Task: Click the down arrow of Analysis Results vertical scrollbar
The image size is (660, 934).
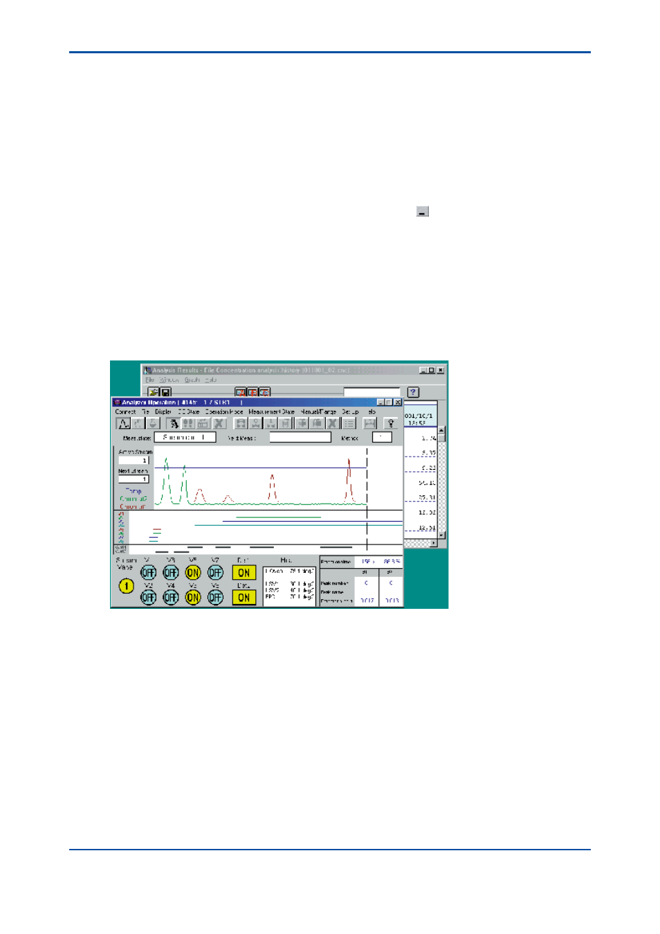Action: coord(441,535)
